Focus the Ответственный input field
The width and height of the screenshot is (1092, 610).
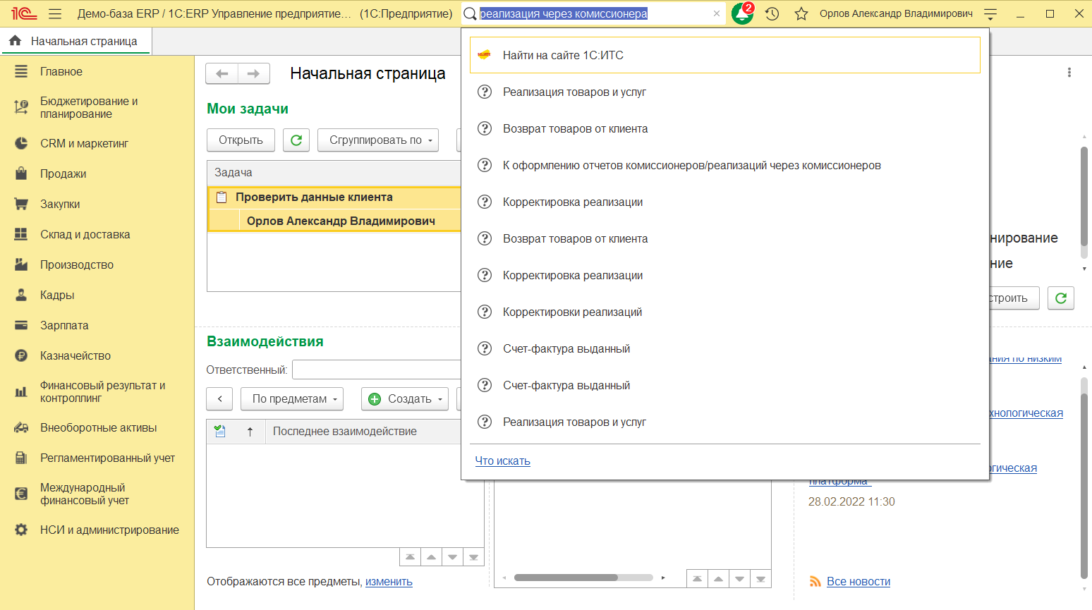pos(377,370)
